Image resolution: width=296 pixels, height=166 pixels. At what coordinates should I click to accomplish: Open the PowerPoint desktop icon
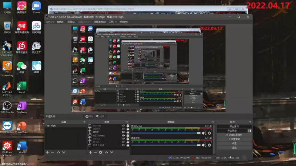coord(22,127)
